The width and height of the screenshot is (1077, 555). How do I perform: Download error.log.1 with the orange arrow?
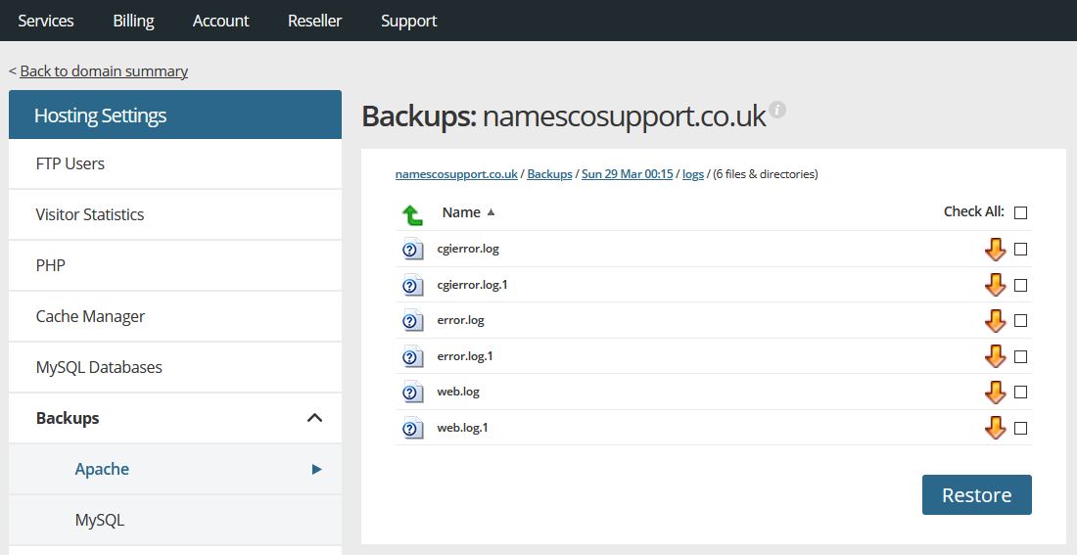[x=996, y=356]
